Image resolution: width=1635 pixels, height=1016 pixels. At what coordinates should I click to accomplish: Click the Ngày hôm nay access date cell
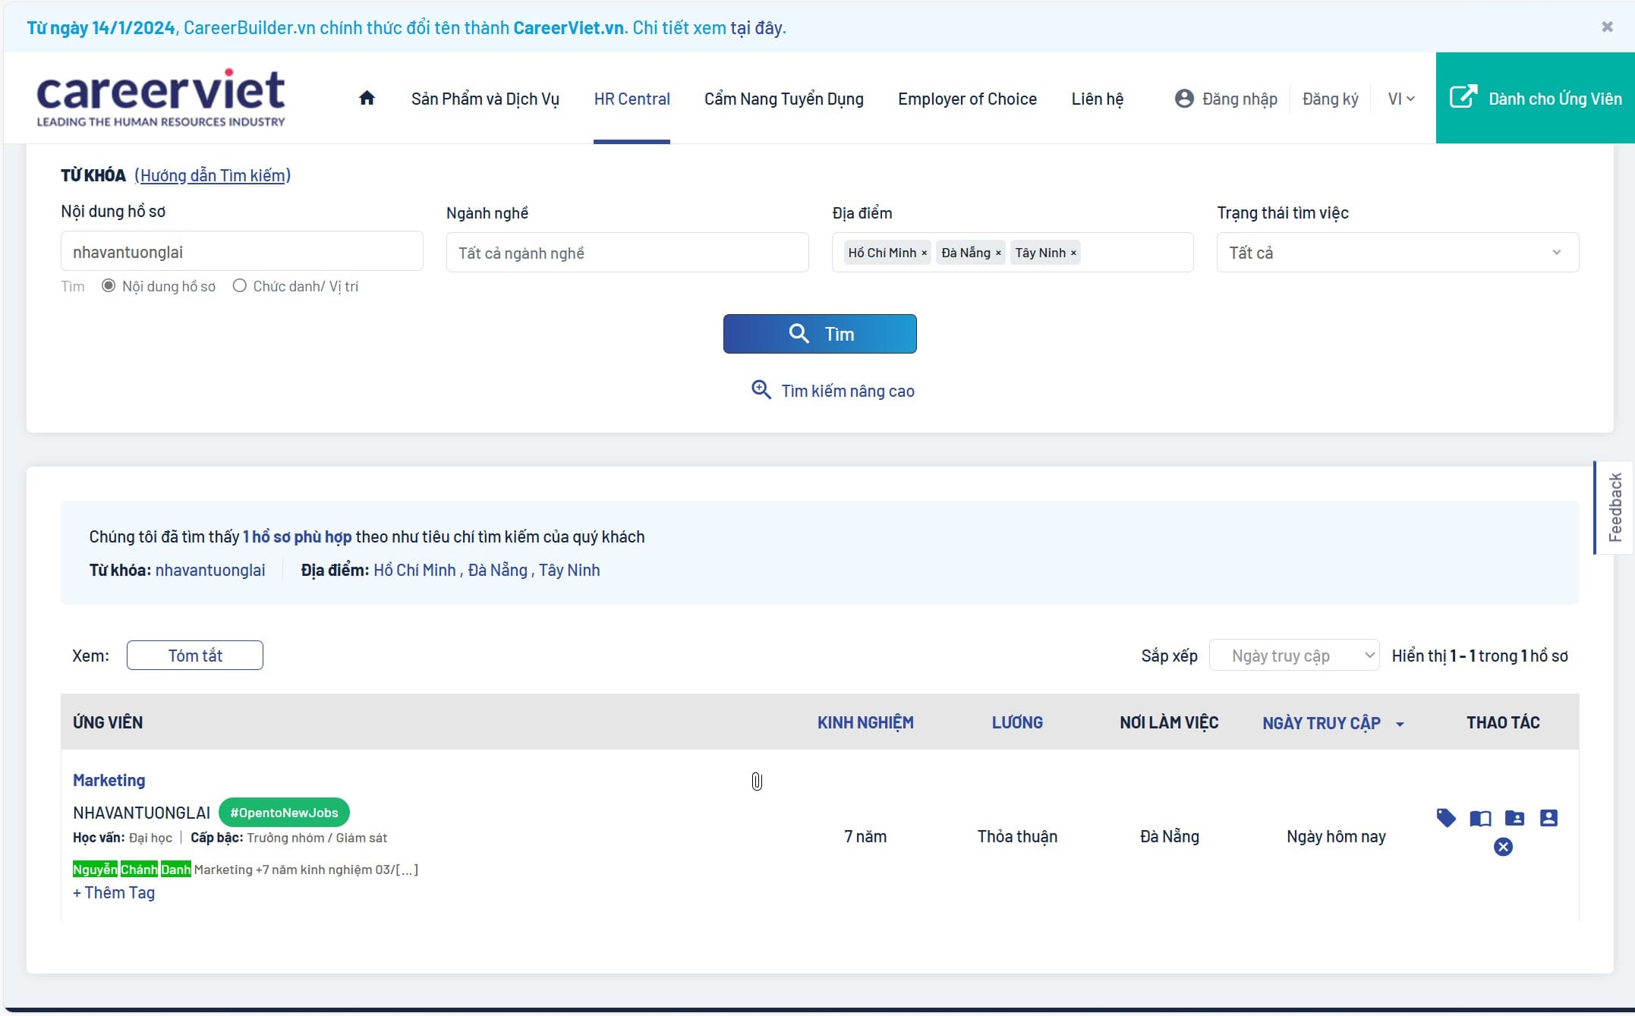pyautogui.click(x=1336, y=836)
